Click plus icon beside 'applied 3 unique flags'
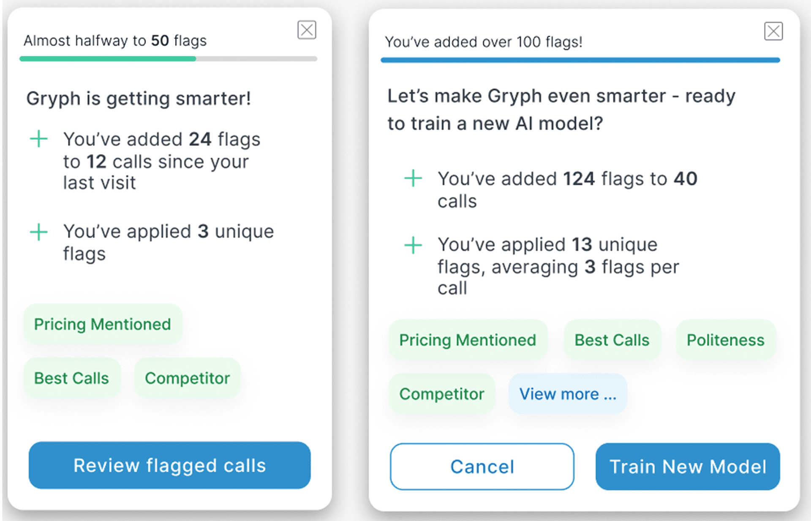The width and height of the screenshot is (811, 521). point(39,232)
